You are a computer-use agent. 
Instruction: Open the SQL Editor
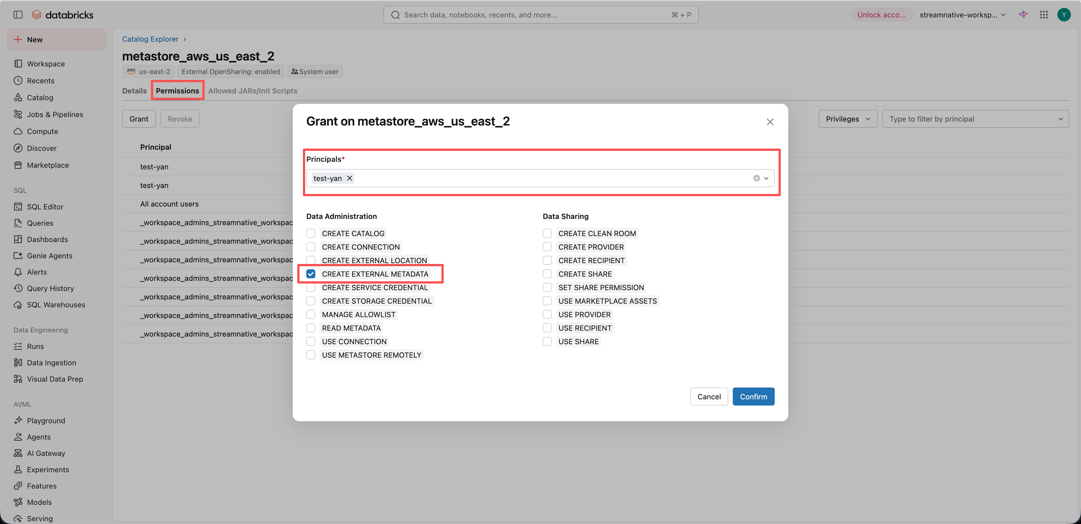(45, 206)
